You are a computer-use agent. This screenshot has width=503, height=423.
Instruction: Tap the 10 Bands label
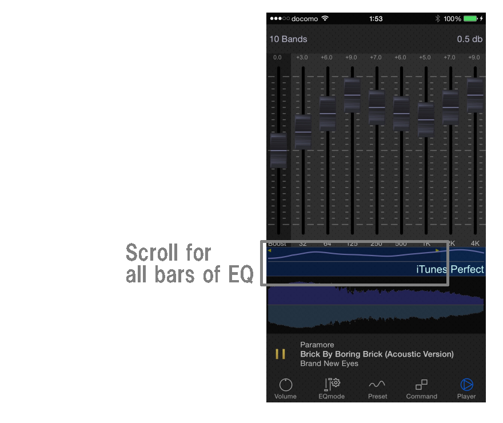point(289,39)
